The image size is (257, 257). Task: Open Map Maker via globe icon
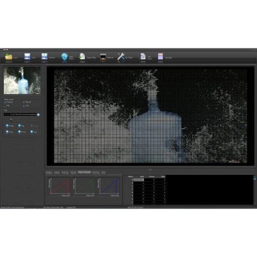tap(64, 57)
